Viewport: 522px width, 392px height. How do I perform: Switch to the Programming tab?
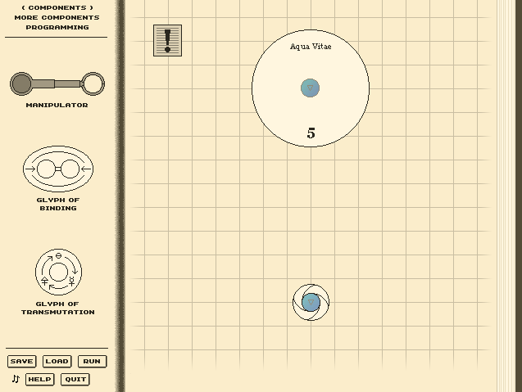57,27
